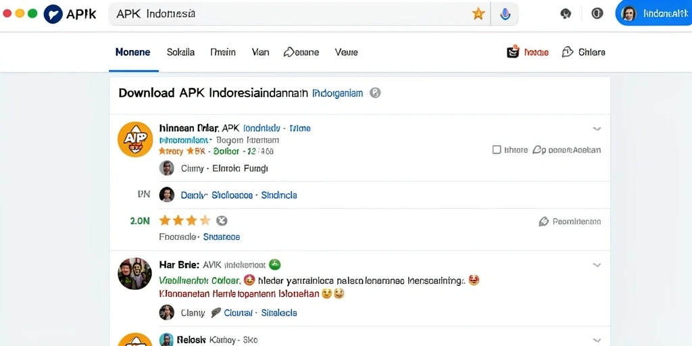This screenshot has height=346, width=692.
Task: Switch to the Sokalla tab
Action: pos(180,52)
